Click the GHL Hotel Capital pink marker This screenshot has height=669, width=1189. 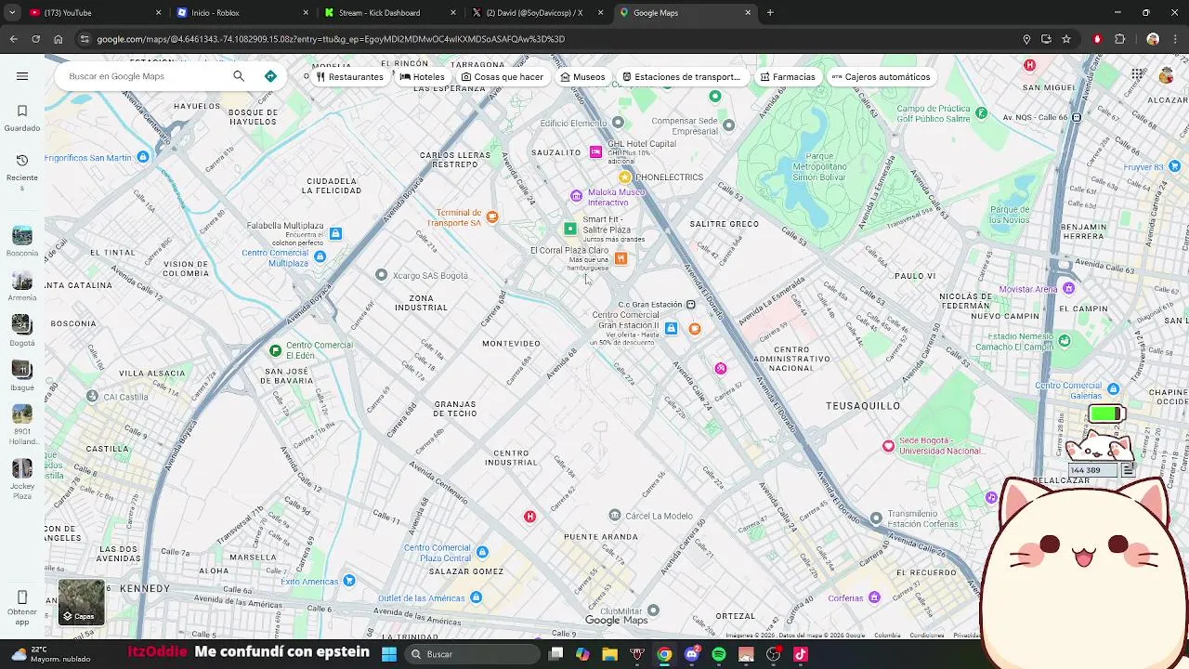596,151
